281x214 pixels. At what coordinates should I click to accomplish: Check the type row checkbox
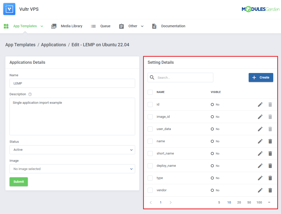(150, 178)
